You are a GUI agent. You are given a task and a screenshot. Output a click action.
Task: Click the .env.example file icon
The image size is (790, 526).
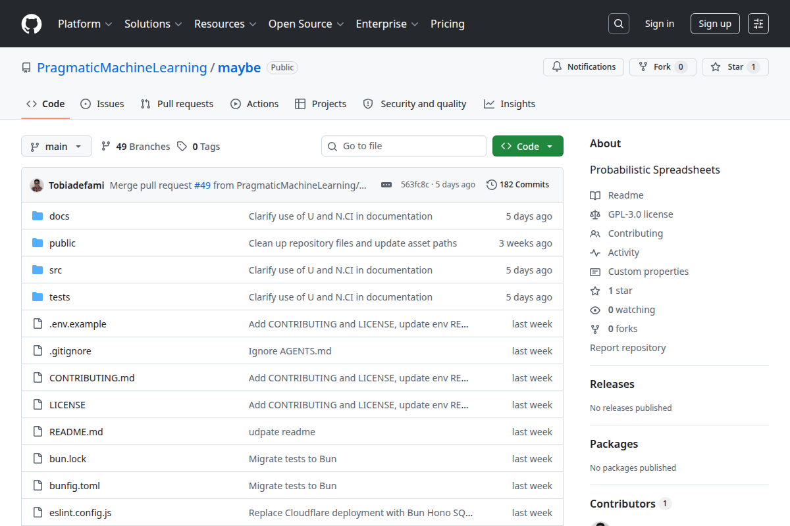pos(38,324)
